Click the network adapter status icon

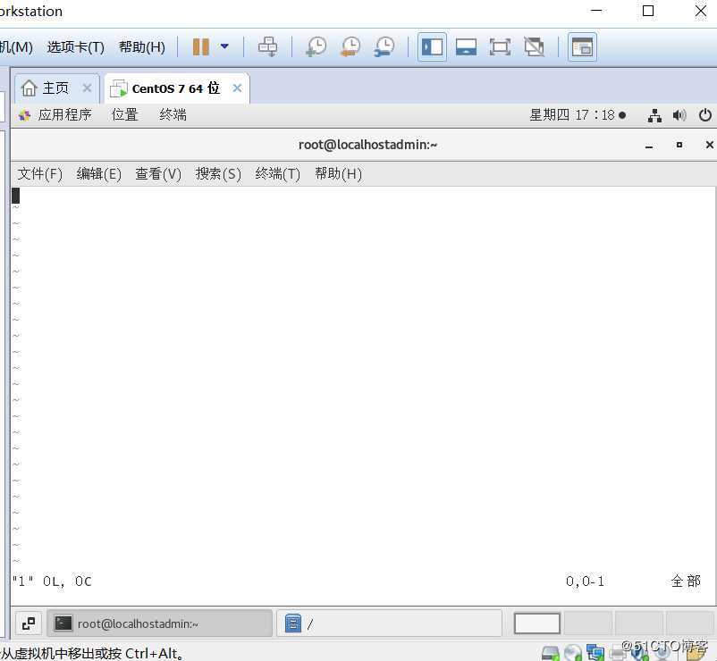pyautogui.click(x=595, y=653)
